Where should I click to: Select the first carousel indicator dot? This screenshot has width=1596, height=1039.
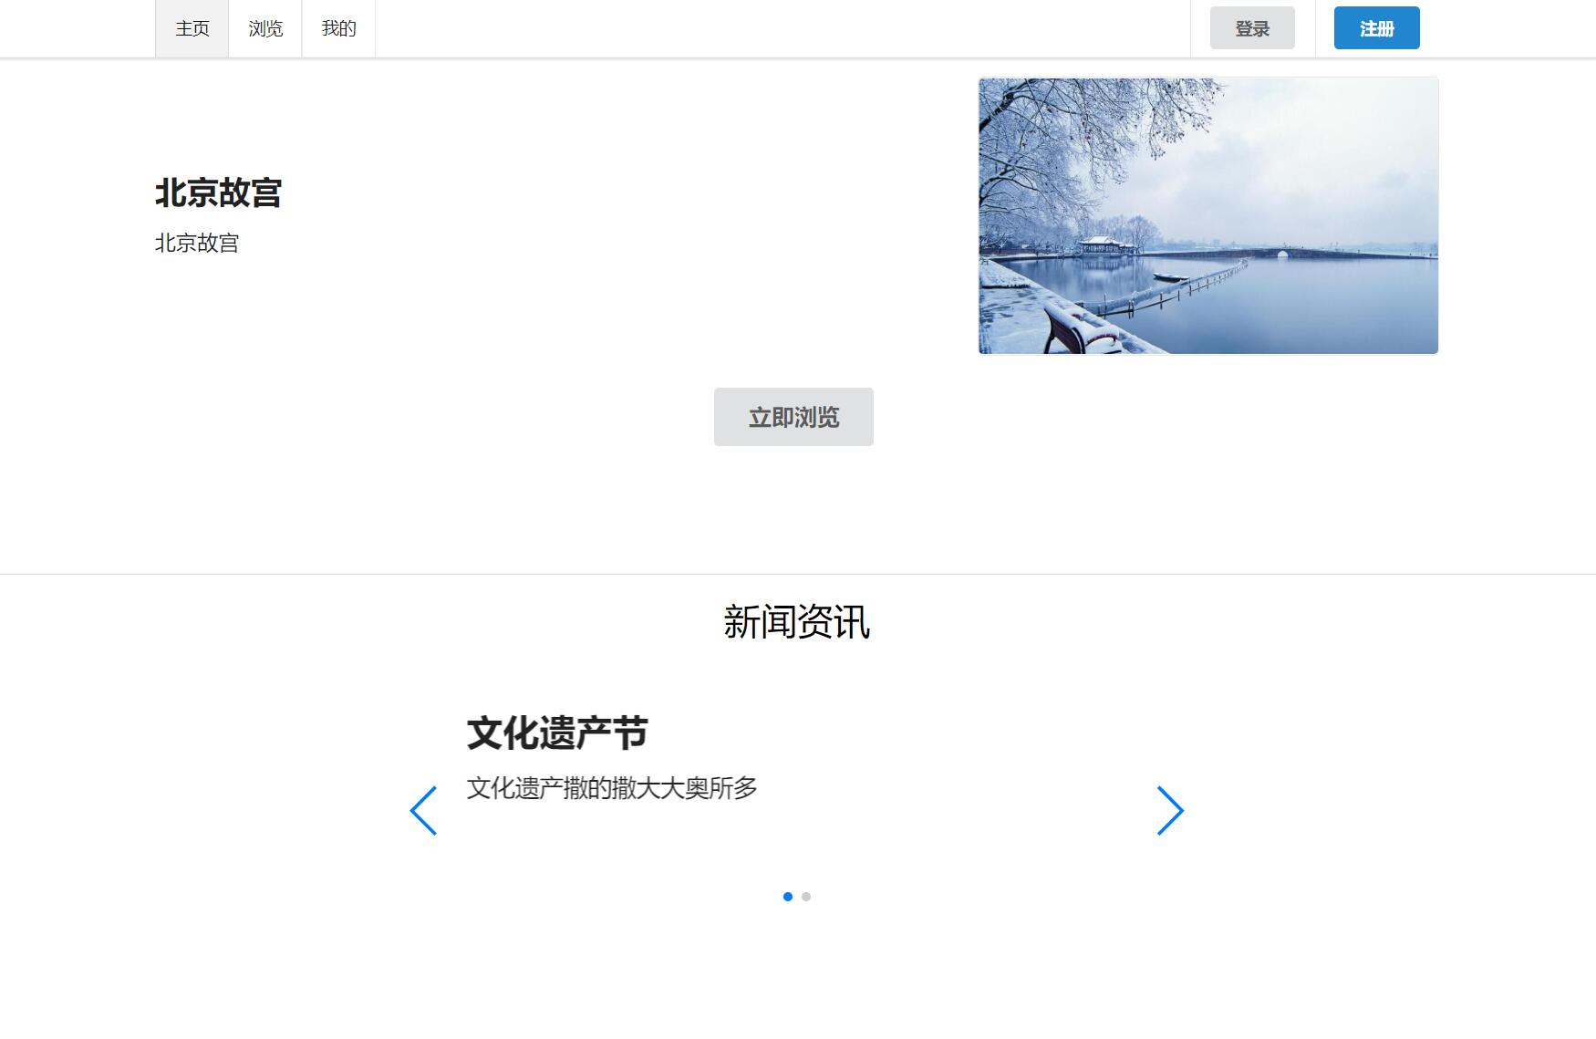788,897
